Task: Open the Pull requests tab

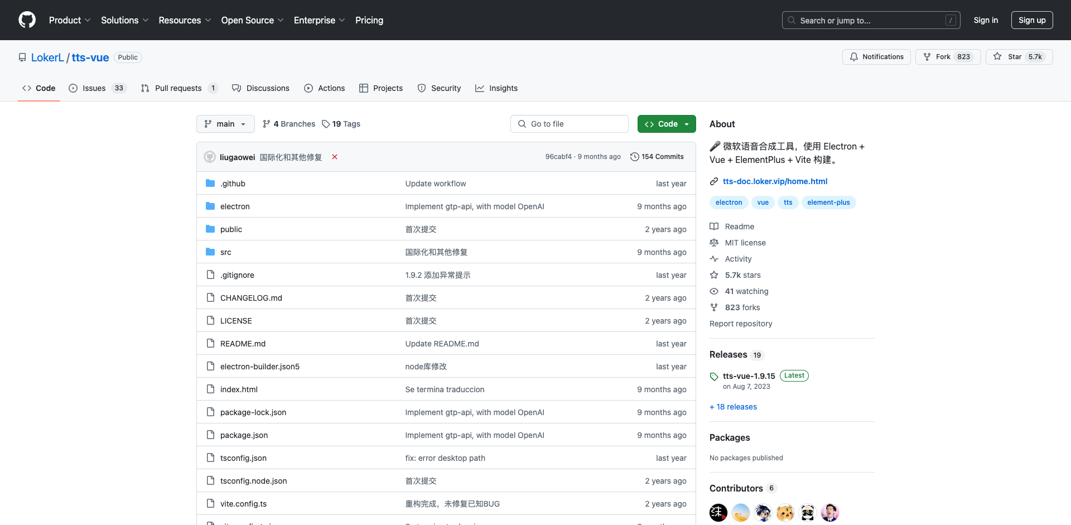Action: (x=179, y=88)
